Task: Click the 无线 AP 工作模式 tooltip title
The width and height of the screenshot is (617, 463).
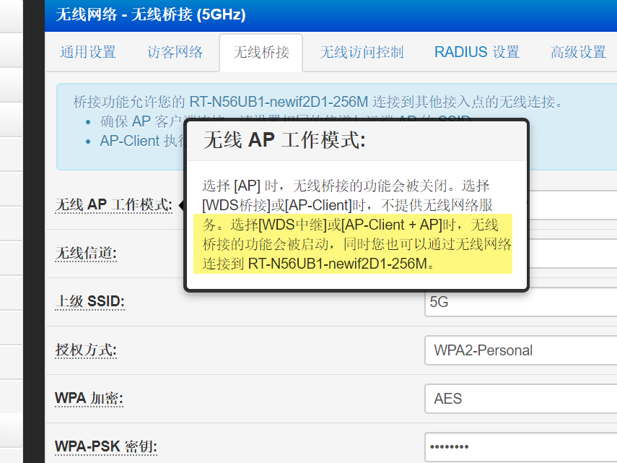Action: (x=284, y=140)
